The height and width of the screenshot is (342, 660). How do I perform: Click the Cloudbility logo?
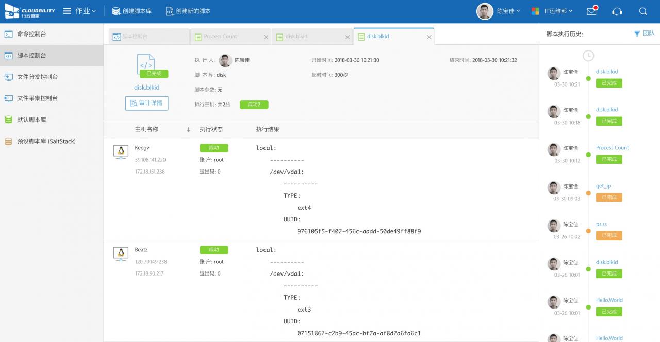click(30, 11)
